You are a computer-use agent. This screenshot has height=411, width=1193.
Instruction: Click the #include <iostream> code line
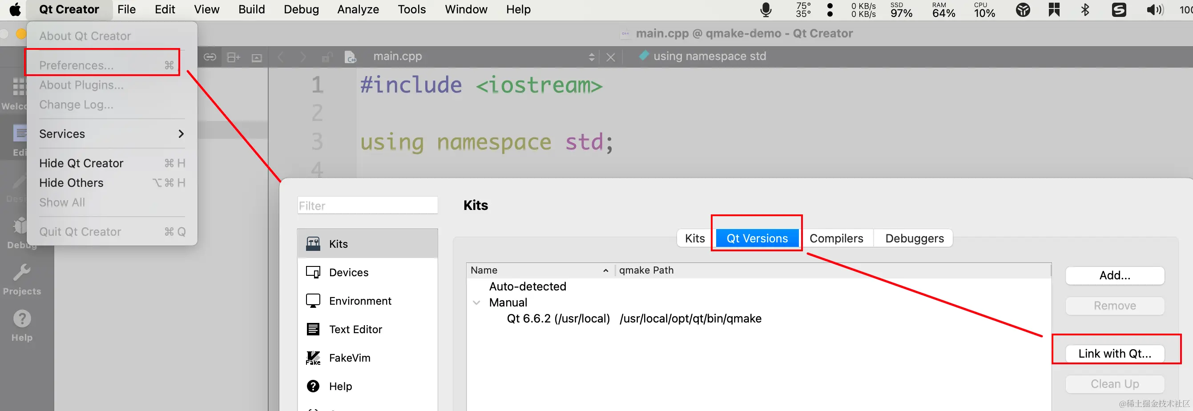click(481, 85)
